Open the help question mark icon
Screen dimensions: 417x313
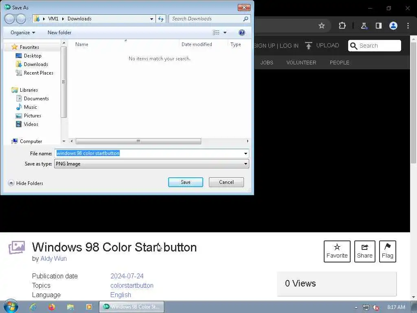point(242,33)
